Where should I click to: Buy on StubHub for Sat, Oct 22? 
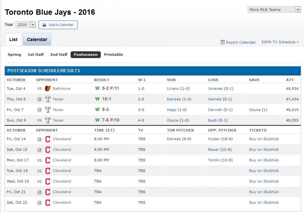pyautogui.click(x=264, y=203)
